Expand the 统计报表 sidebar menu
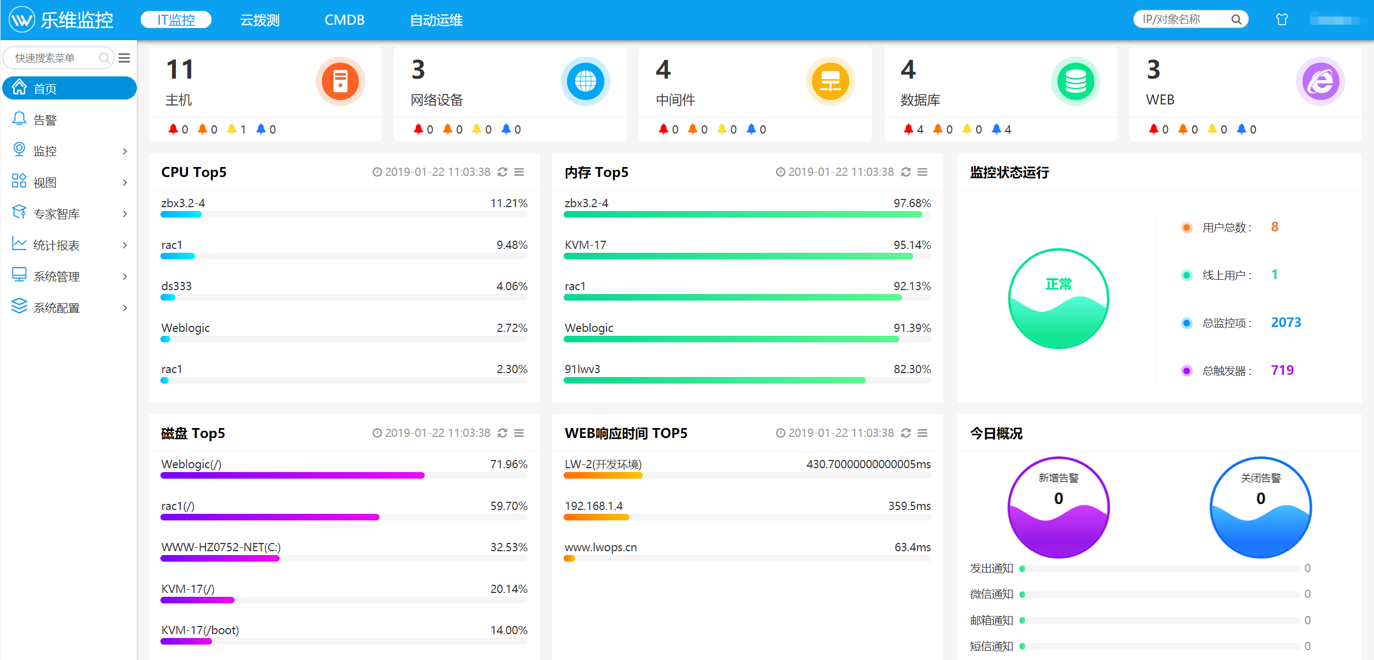This screenshot has height=660, width=1374. coord(69,245)
